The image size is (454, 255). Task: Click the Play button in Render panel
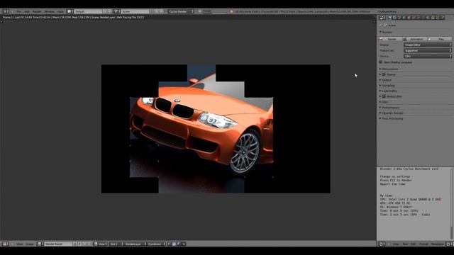pos(440,39)
